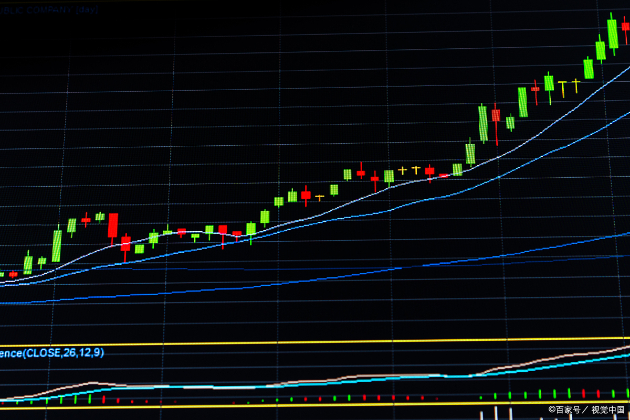The image size is (630, 420).
Task: Click the large red candlestick after the first rally on the left
Action: coord(113,225)
